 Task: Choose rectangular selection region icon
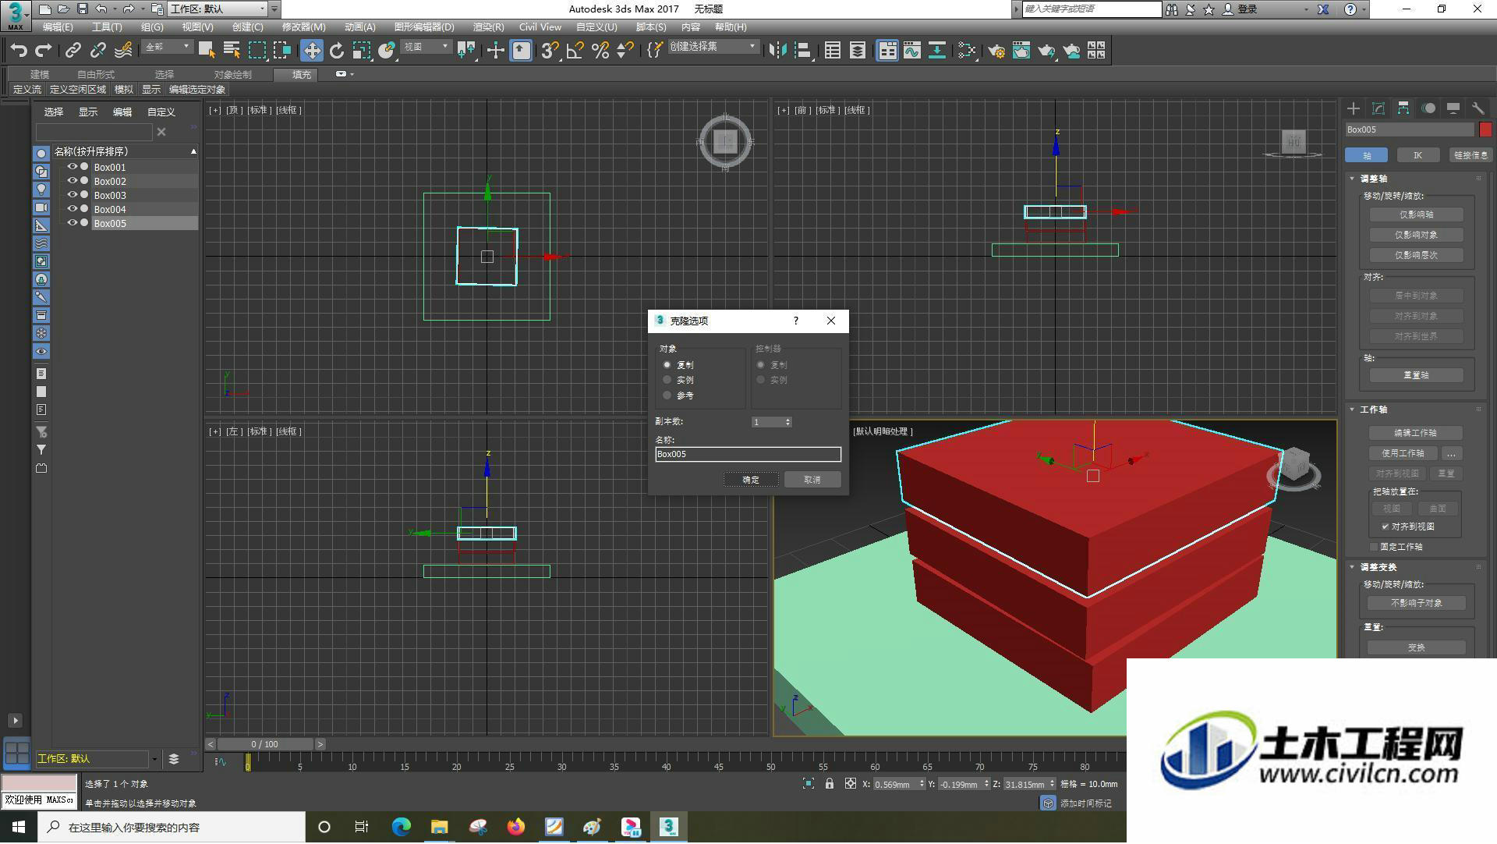[257, 51]
